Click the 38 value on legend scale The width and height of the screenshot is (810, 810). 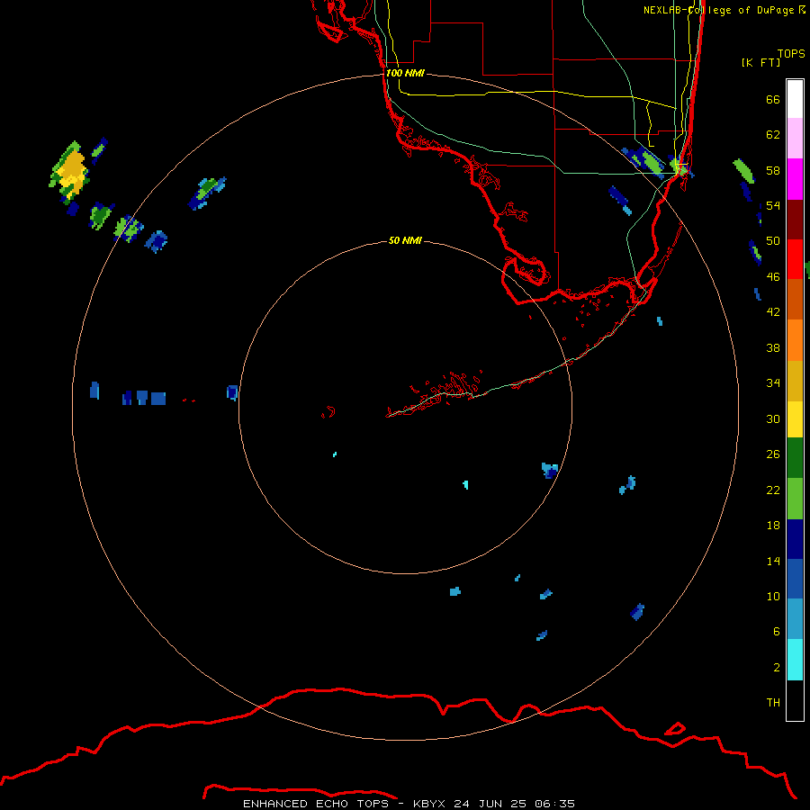click(773, 347)
